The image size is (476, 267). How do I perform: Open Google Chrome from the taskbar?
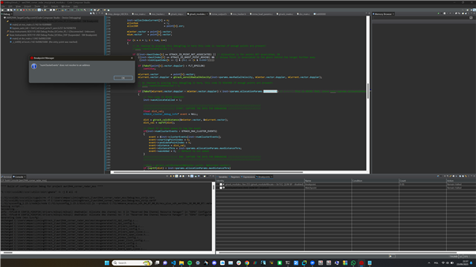tap(247, 263)
